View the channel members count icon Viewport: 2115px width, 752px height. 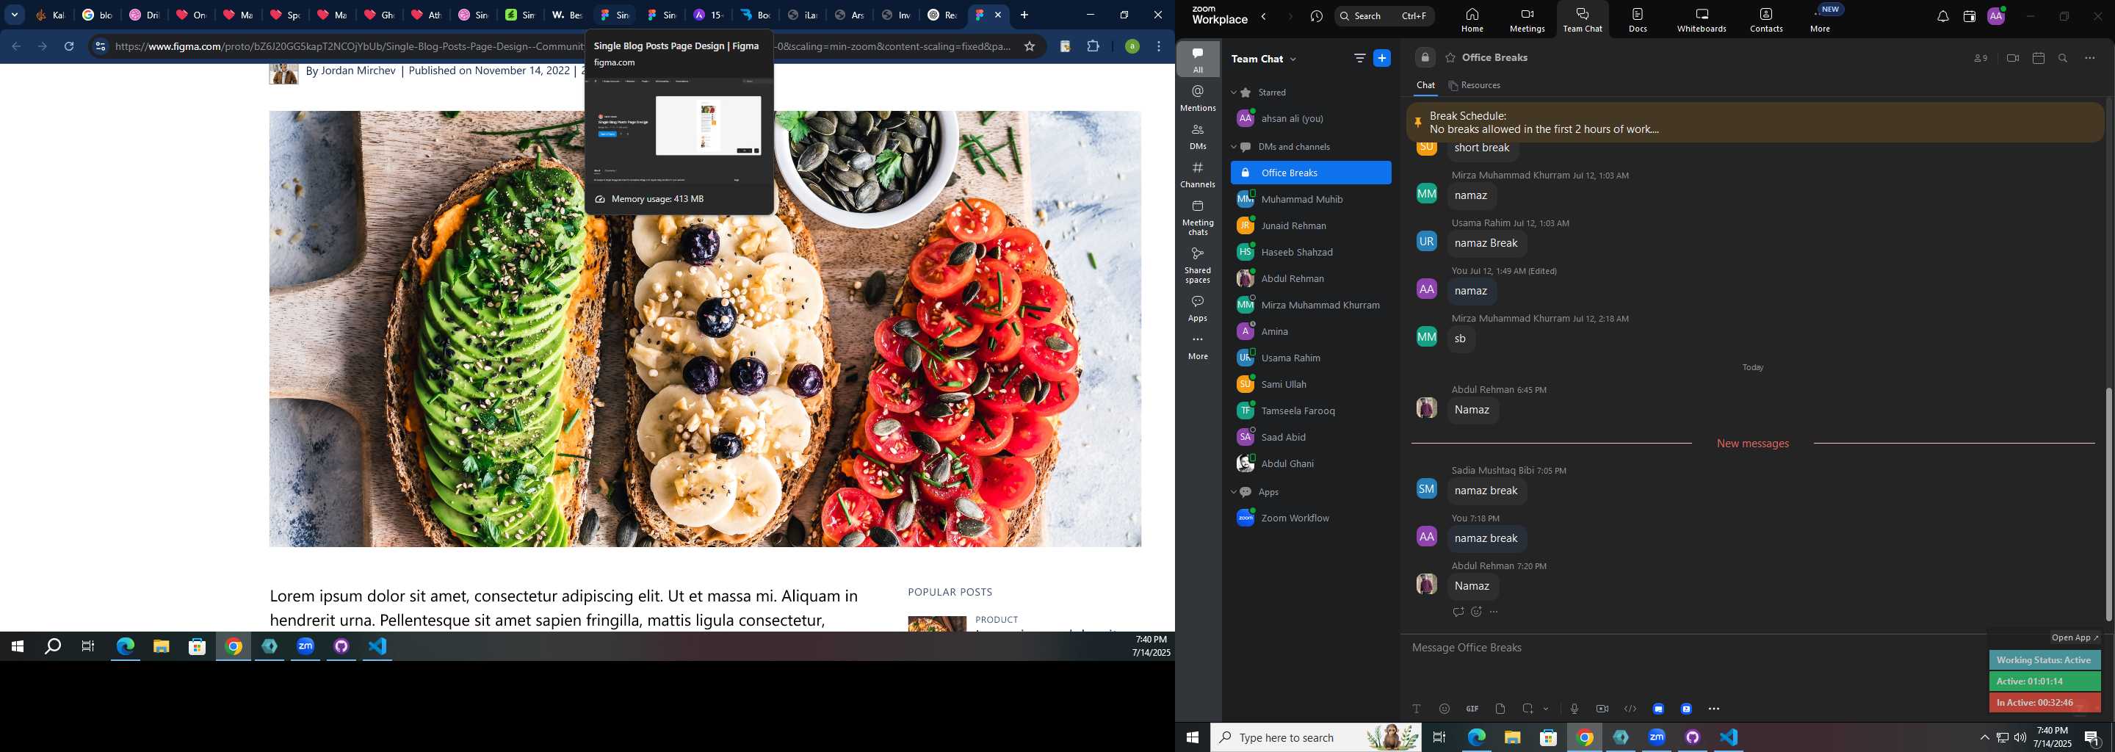1981,58
